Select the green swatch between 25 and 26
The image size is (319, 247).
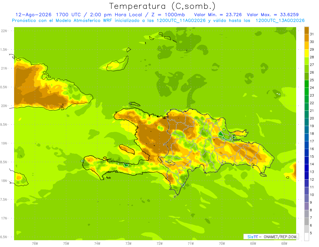(x=307, y=76)
